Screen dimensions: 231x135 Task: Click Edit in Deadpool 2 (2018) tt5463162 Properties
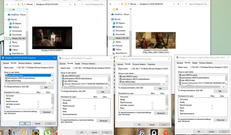click(161, 88)
